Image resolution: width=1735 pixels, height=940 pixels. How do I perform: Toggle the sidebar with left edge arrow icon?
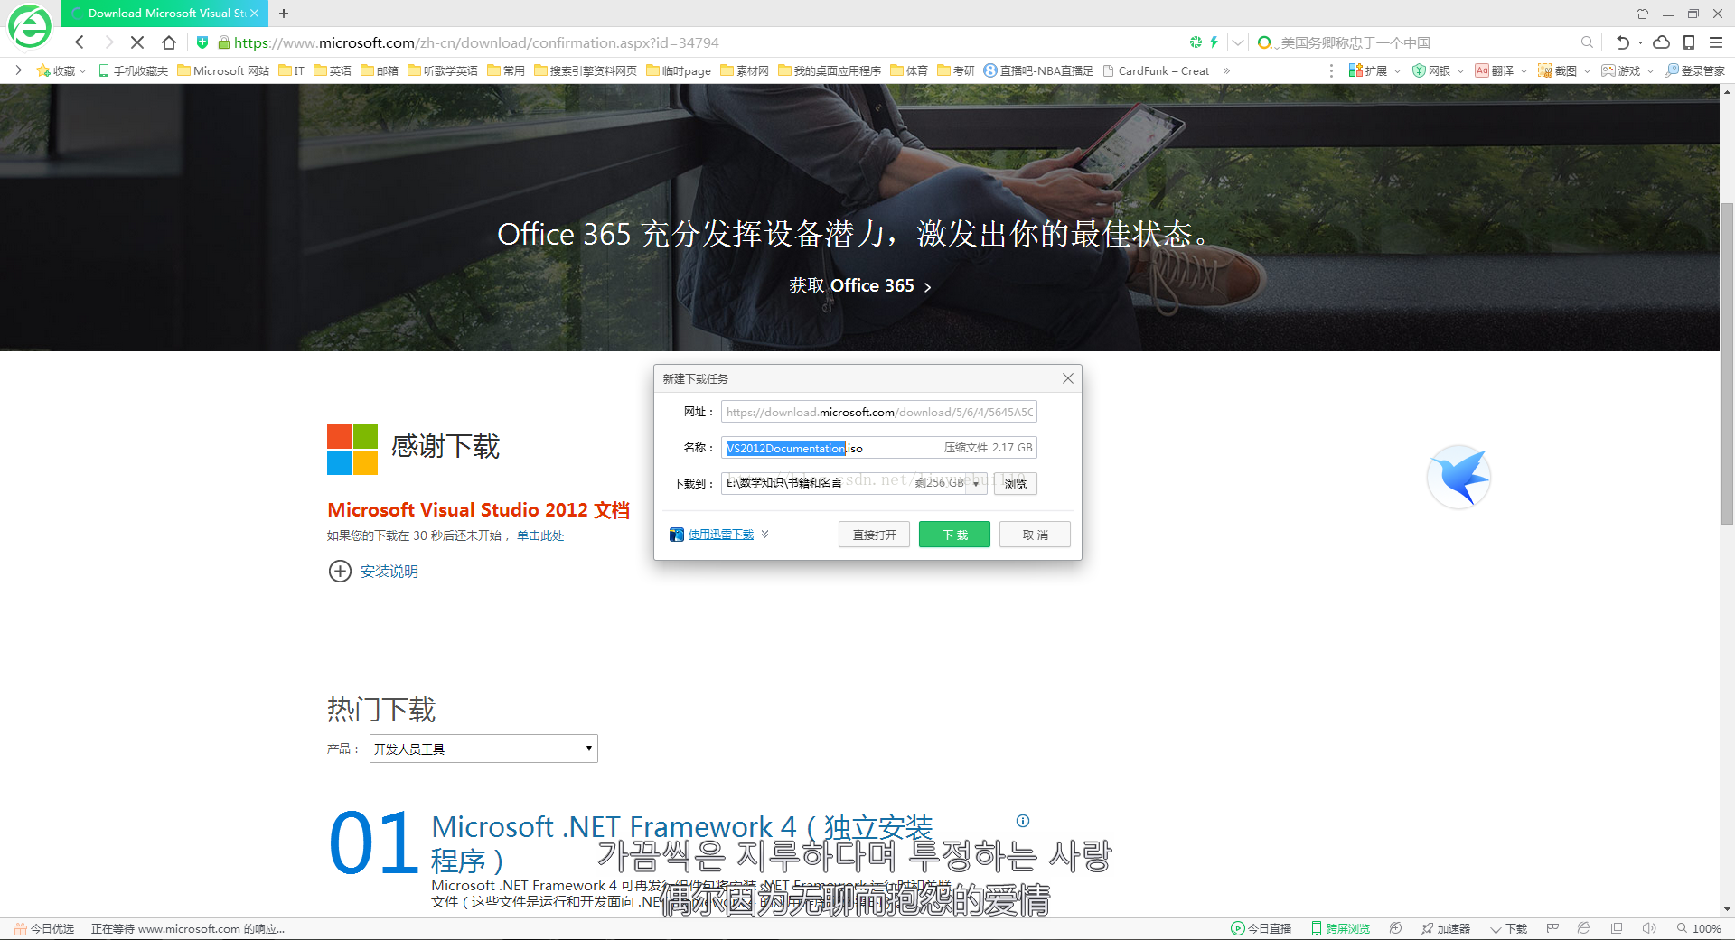[x=16, y=70]
